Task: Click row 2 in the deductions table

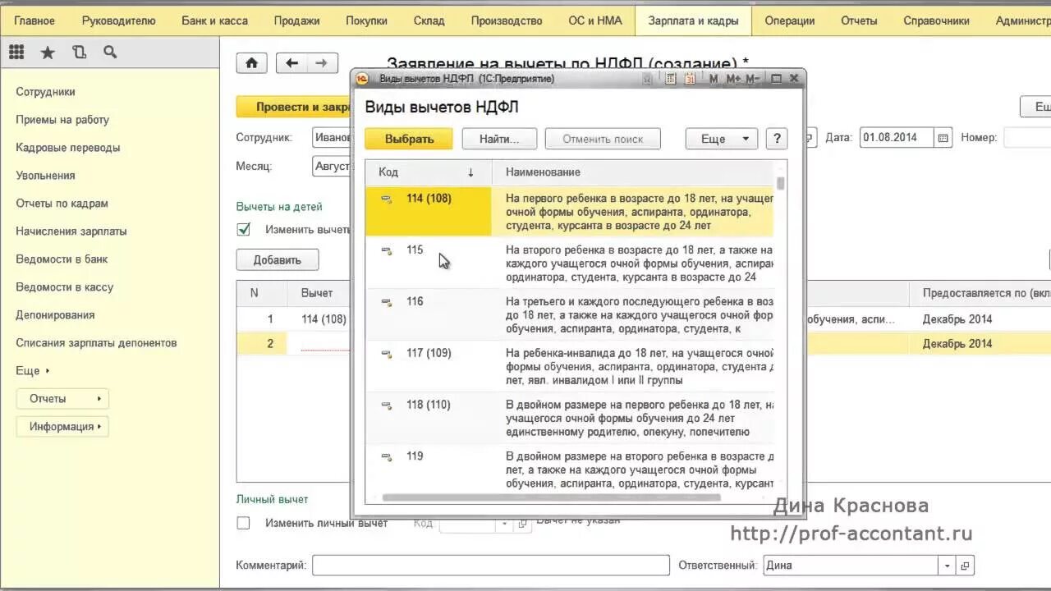Action: (x=294, y=344)
